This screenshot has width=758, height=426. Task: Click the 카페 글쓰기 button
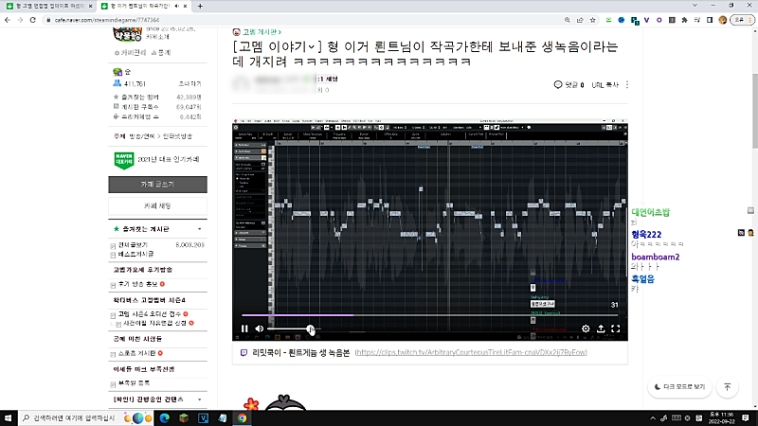point(157,185)
